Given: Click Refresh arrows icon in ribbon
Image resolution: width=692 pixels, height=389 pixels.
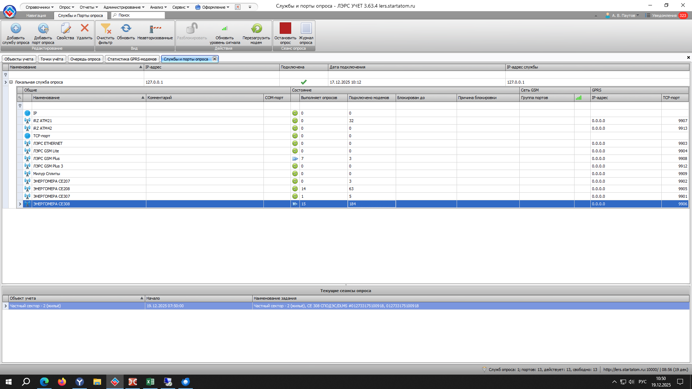Looking at the screenshot, I should [x=126, y=28].
